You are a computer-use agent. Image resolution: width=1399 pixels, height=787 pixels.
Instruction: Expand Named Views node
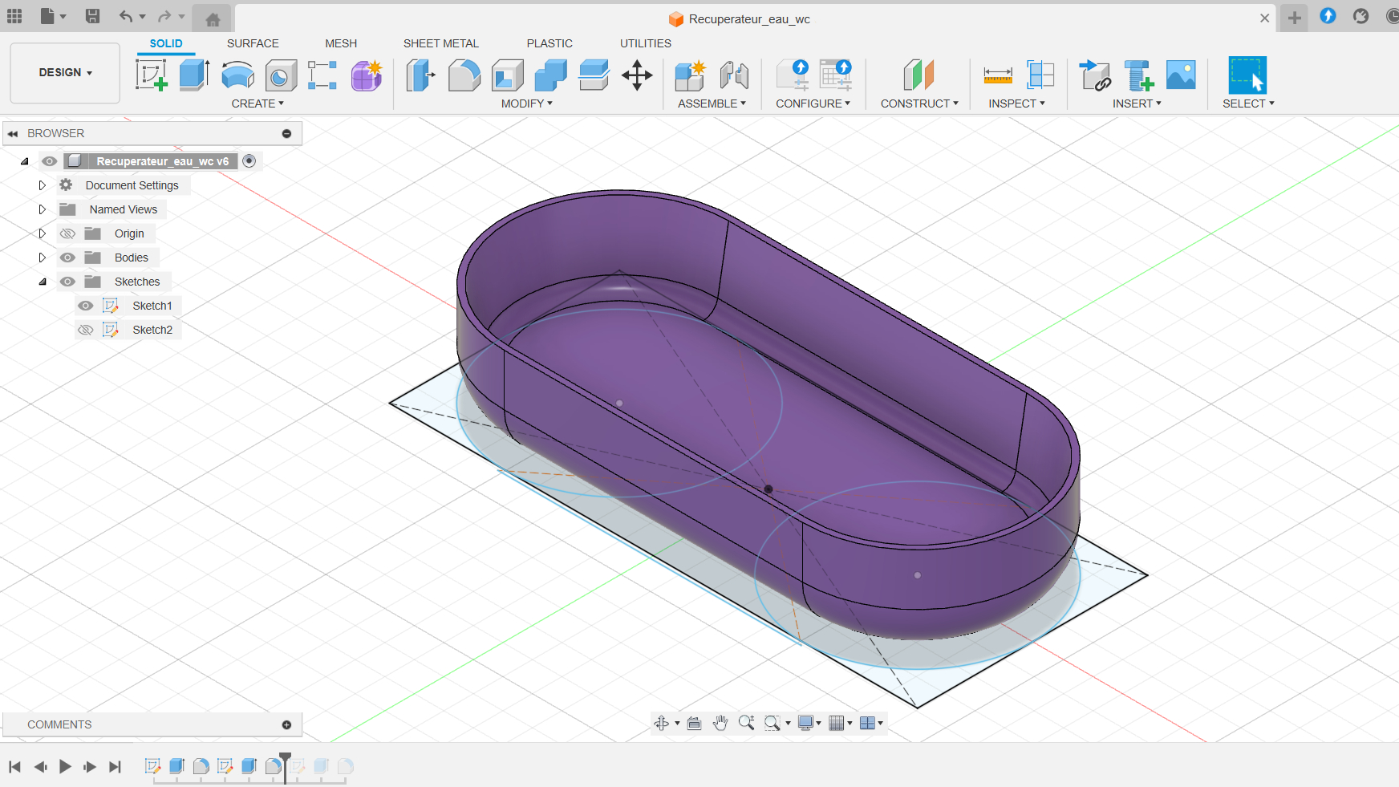[43, 209]
